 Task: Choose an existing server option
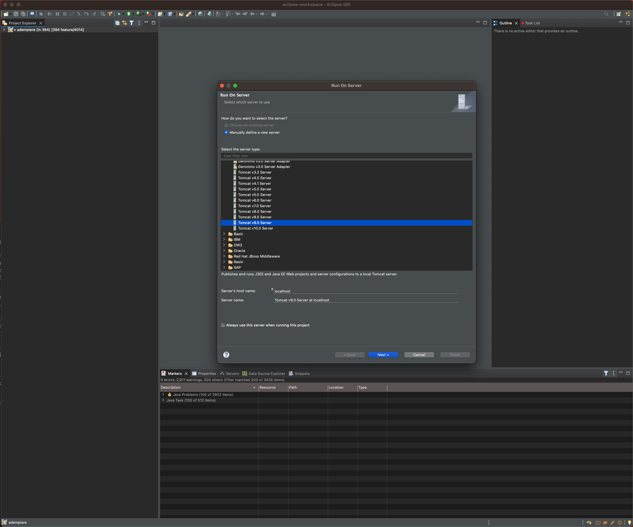coord(226,125)
